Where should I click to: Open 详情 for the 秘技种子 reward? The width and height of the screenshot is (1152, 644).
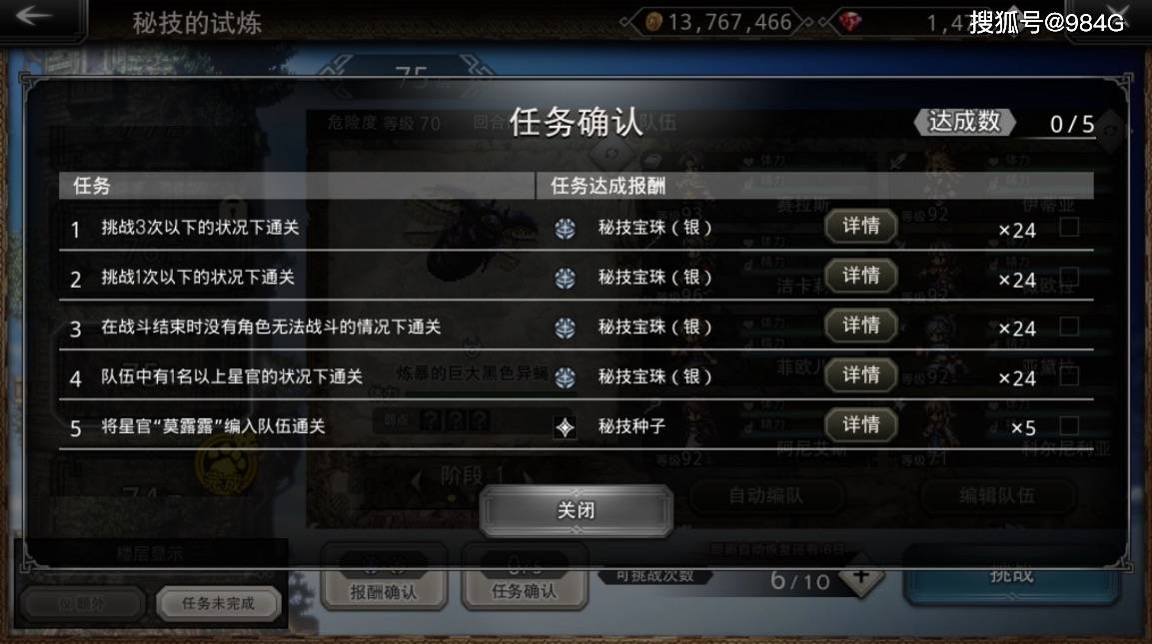pos(861,424)
